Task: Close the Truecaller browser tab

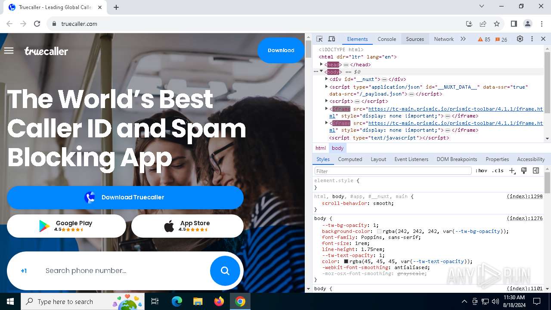Action: click(100, 7)
